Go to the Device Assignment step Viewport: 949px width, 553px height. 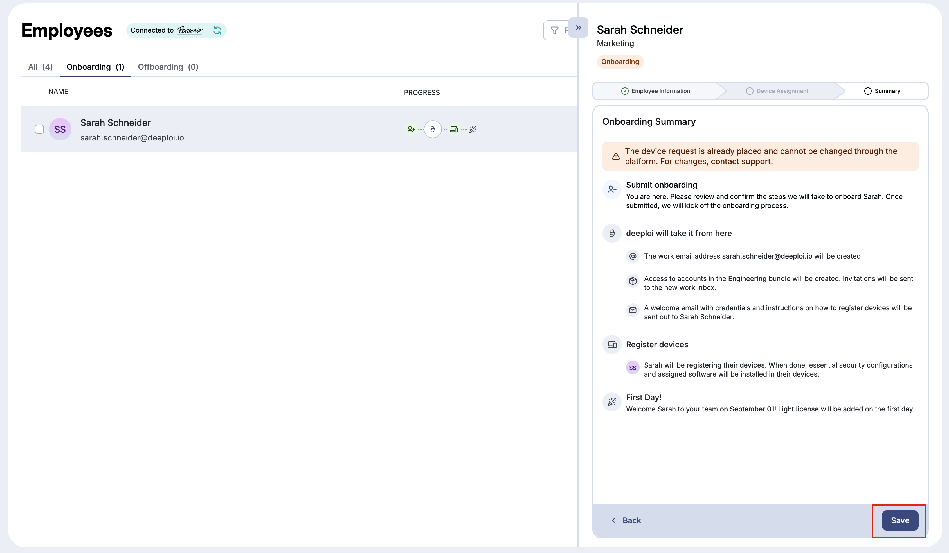[777, 91]
